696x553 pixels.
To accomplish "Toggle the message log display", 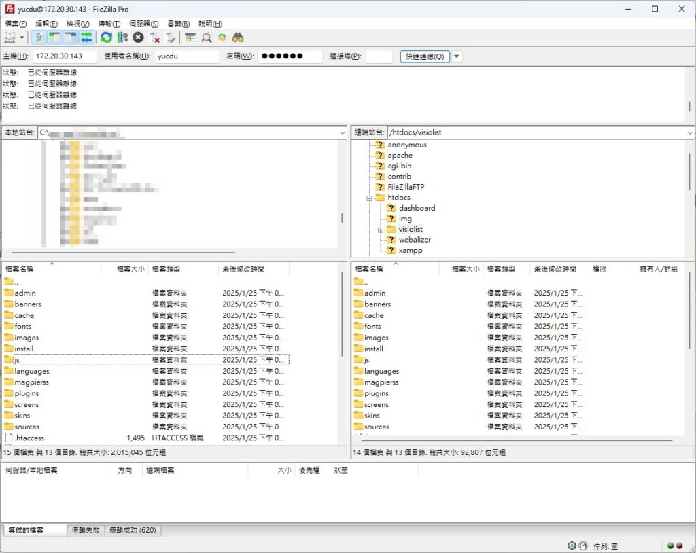I will click(x=40, y=37).
